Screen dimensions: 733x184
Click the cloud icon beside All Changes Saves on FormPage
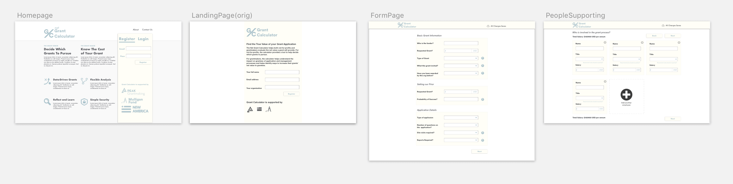click(488, 26)
